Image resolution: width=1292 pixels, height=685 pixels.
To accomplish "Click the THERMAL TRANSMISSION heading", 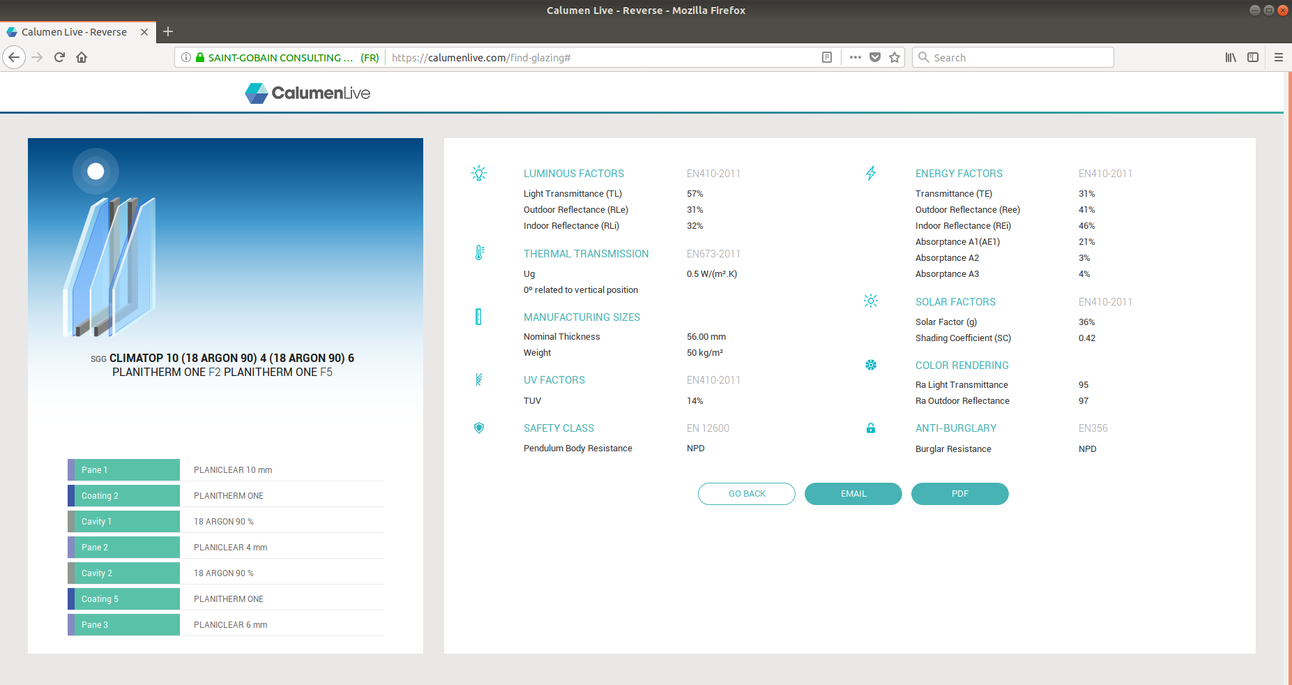I will [x=586, y=254].
